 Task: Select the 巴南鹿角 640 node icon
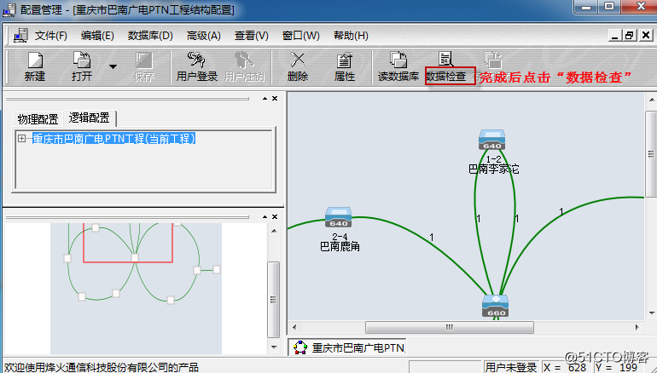pyautogui.click(x=338, y=217)
